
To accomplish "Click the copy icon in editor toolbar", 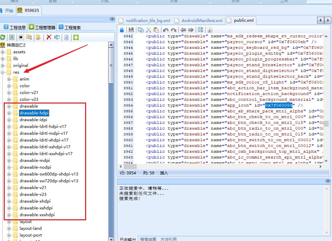I will click(x=141, y=30).
